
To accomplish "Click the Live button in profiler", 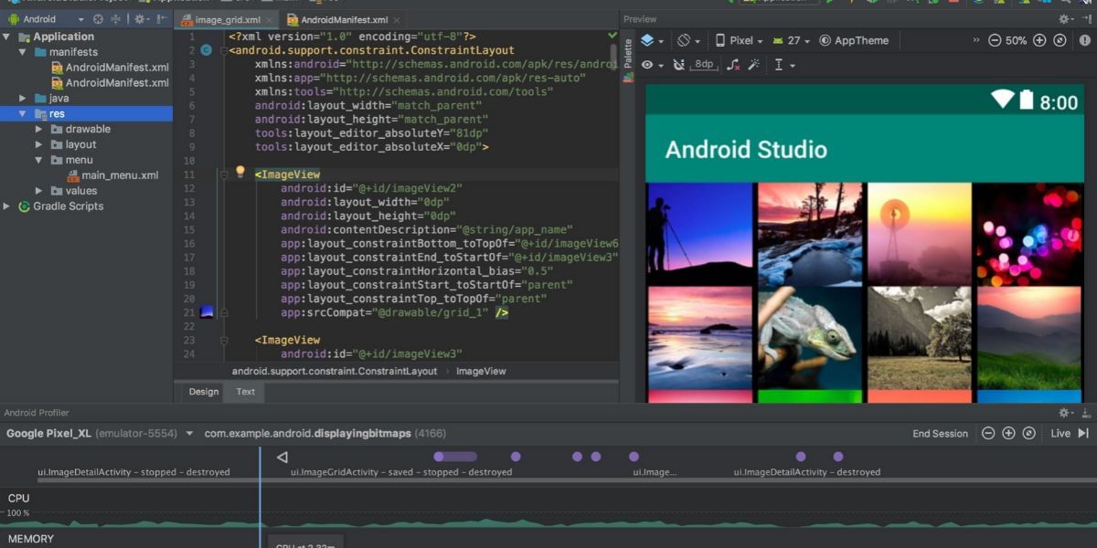I will click(x=1060, y=434).
